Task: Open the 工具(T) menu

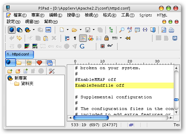Action: 128,15
